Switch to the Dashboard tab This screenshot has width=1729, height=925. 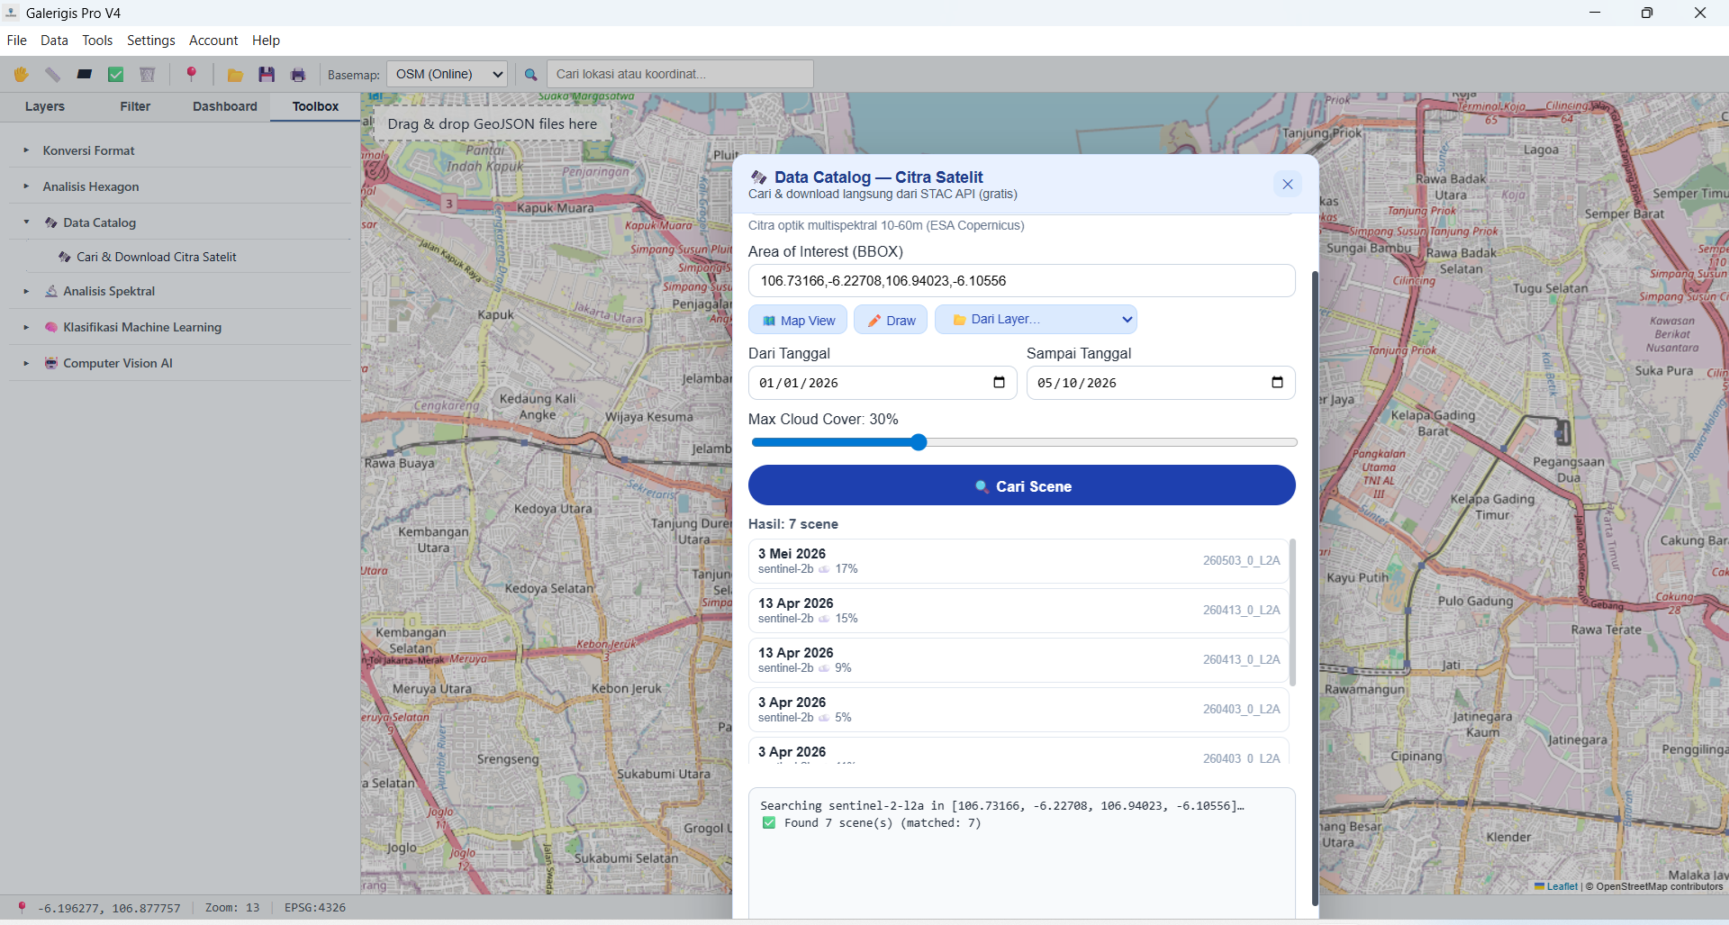225,106
